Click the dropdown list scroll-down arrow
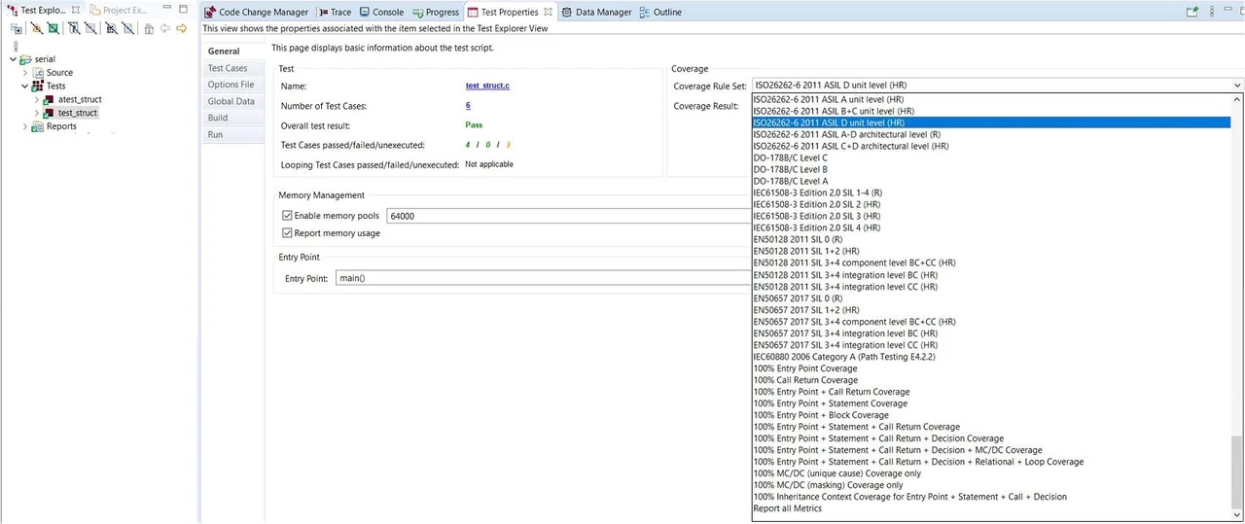1245x524 pixels. 1237,514
